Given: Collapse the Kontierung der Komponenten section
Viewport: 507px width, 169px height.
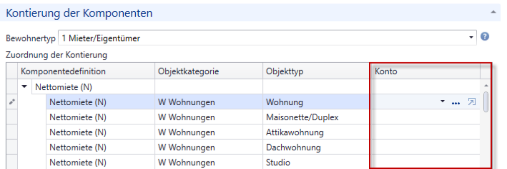Looking at the screenshot, I should 494,13.
